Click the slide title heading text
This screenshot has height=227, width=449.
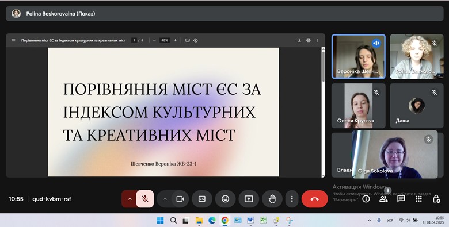(x=162, y=112)
